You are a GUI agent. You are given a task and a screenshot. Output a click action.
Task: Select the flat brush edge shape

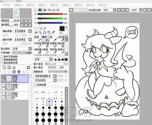[66, 59]
